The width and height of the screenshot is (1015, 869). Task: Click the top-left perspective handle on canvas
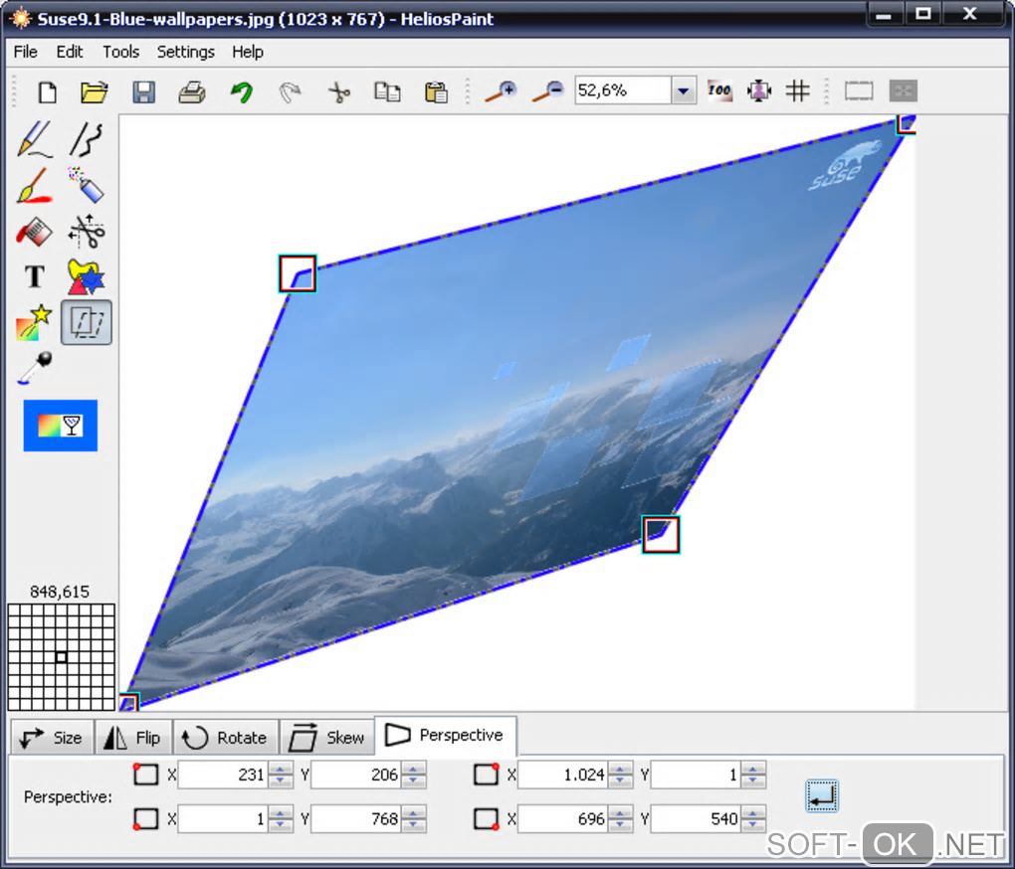click(x=298, y=273)
